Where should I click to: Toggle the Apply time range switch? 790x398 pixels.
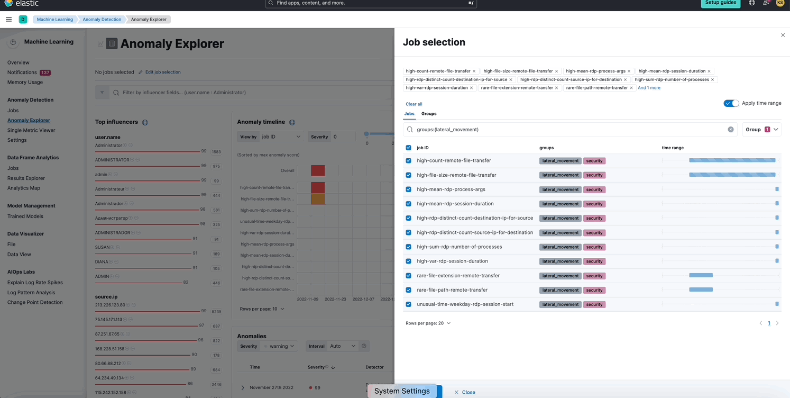(x=731, y=103)
